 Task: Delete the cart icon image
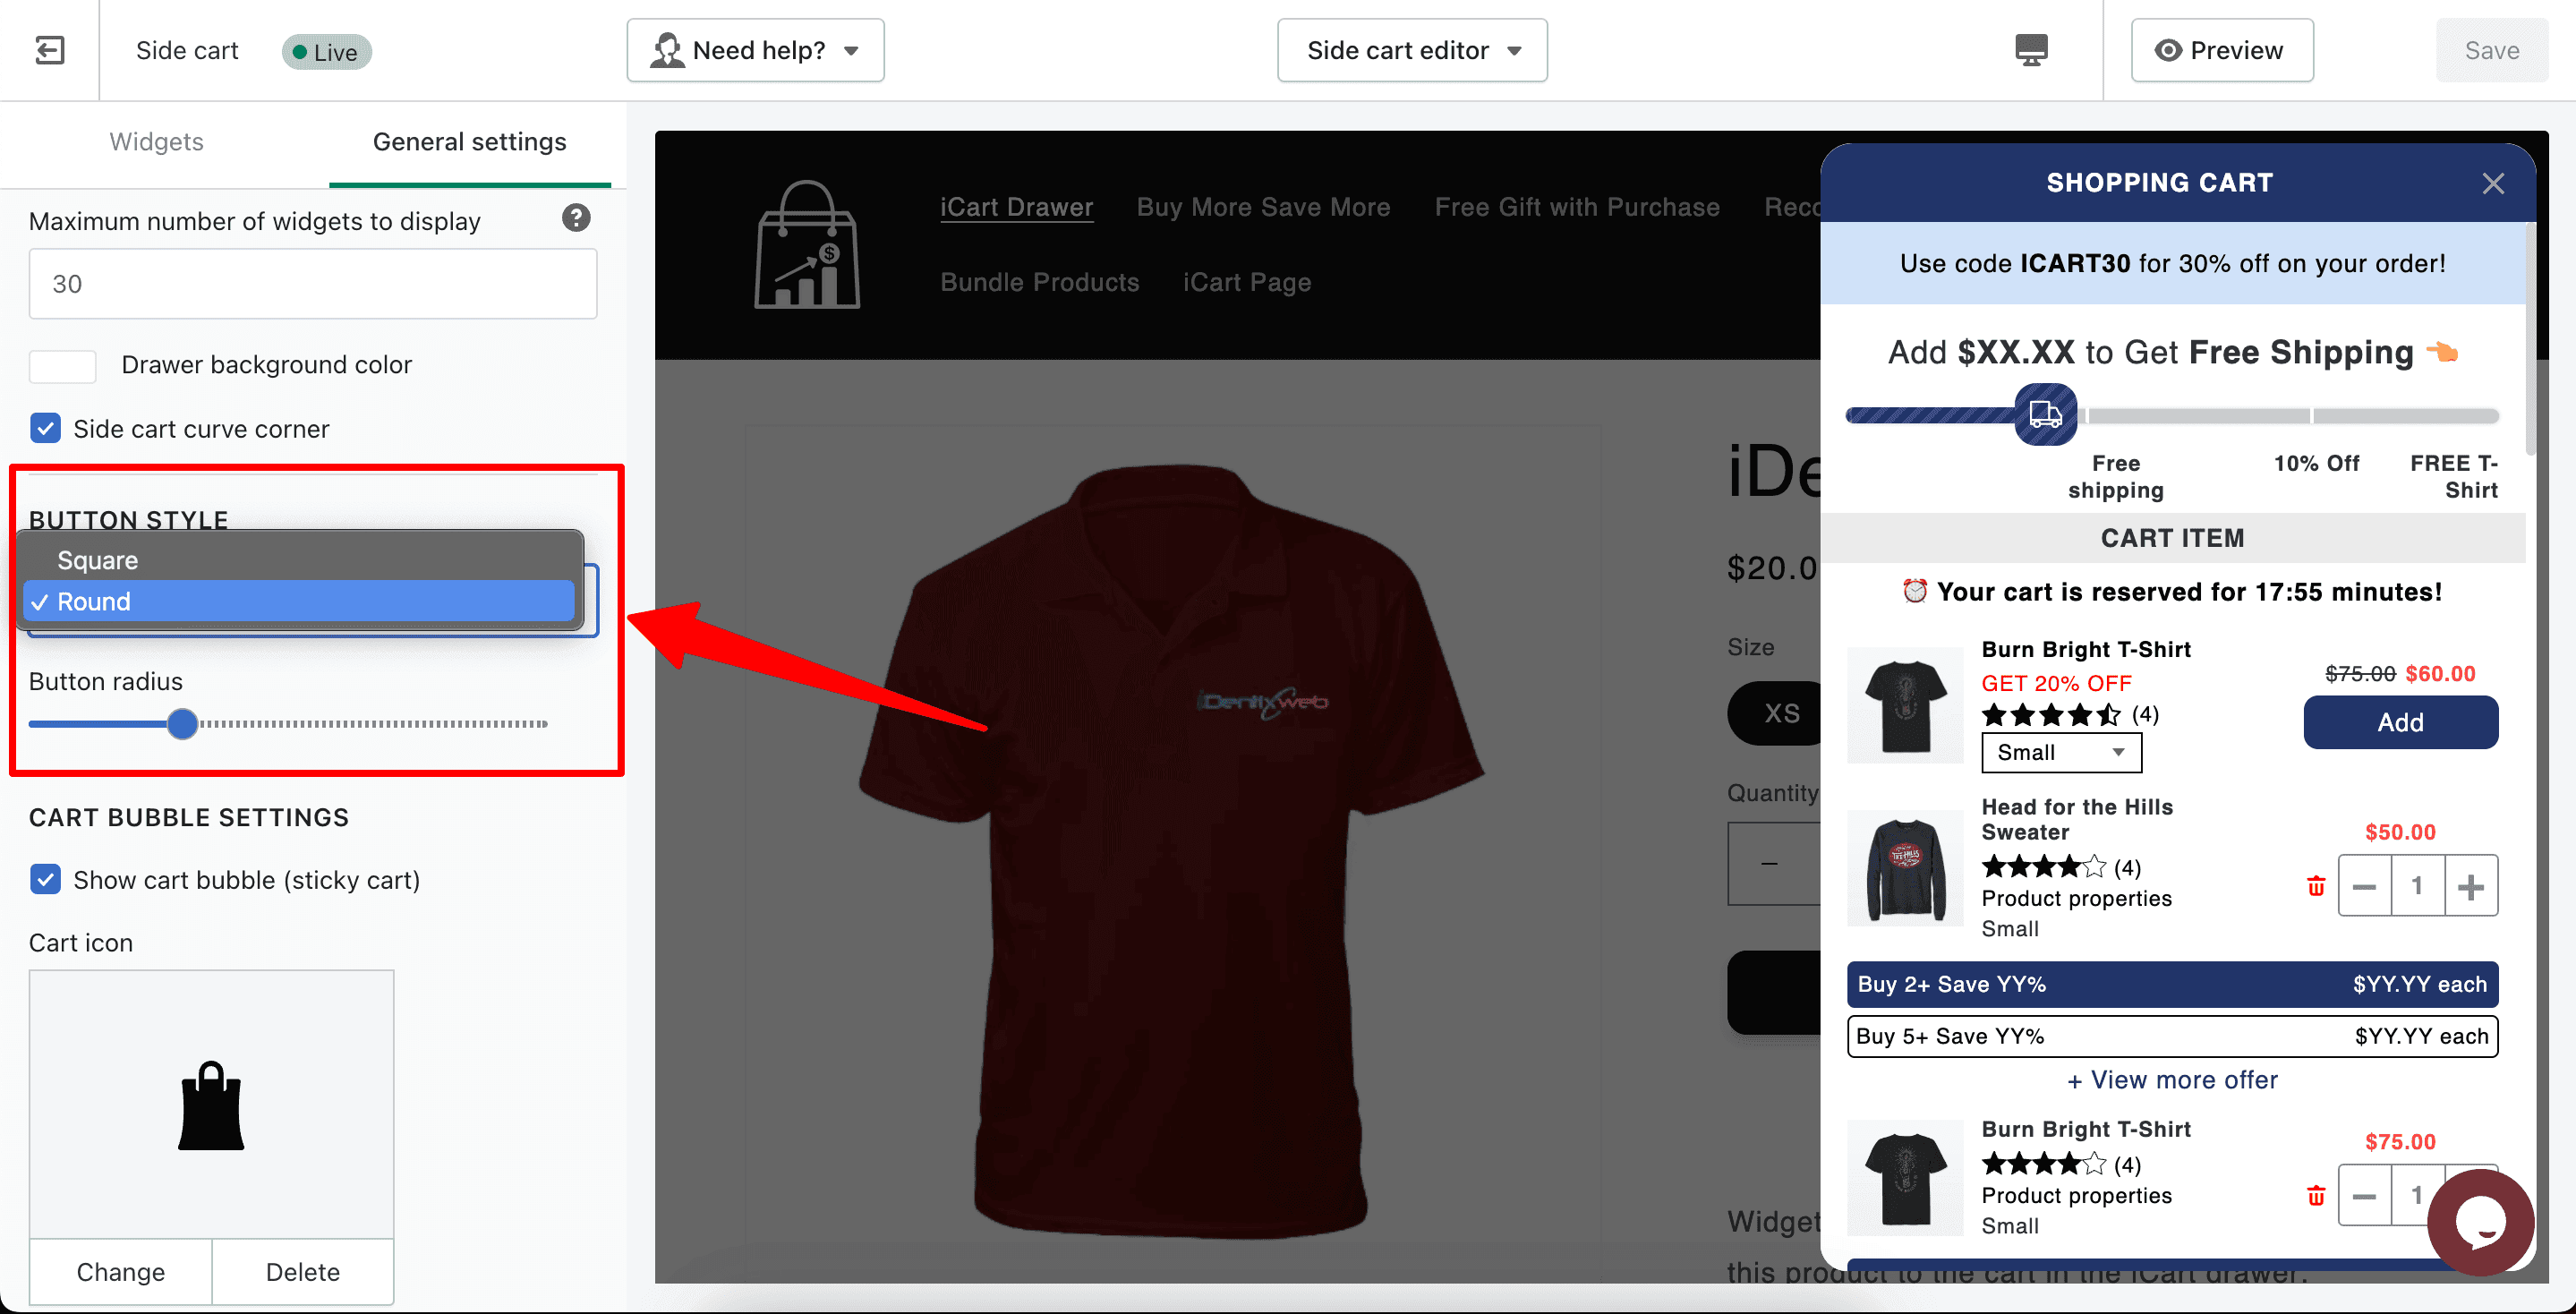click(x=303, y=1272)
